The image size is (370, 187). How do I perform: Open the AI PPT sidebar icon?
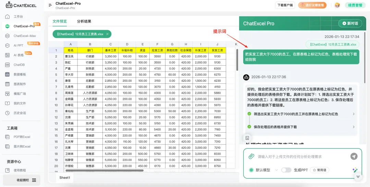click(8, 45)
